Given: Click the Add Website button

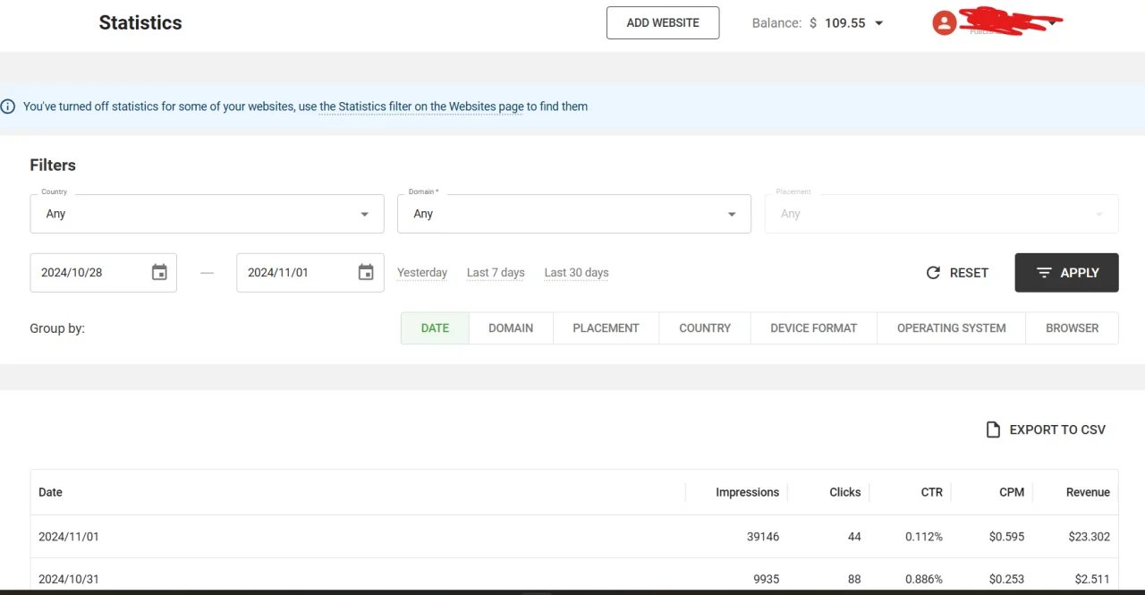Looking at the screenshot, I should click(x=663, y=23).
